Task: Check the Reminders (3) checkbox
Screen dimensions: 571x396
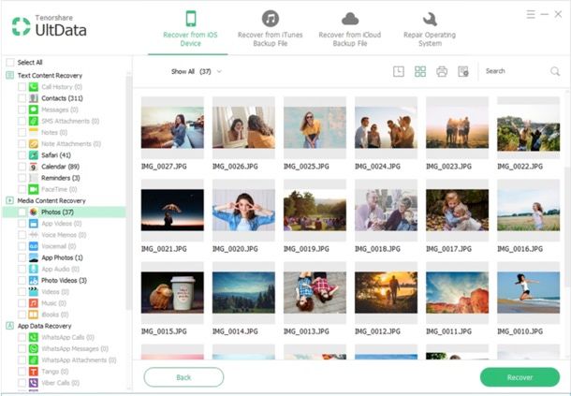Action: point(22,178)
